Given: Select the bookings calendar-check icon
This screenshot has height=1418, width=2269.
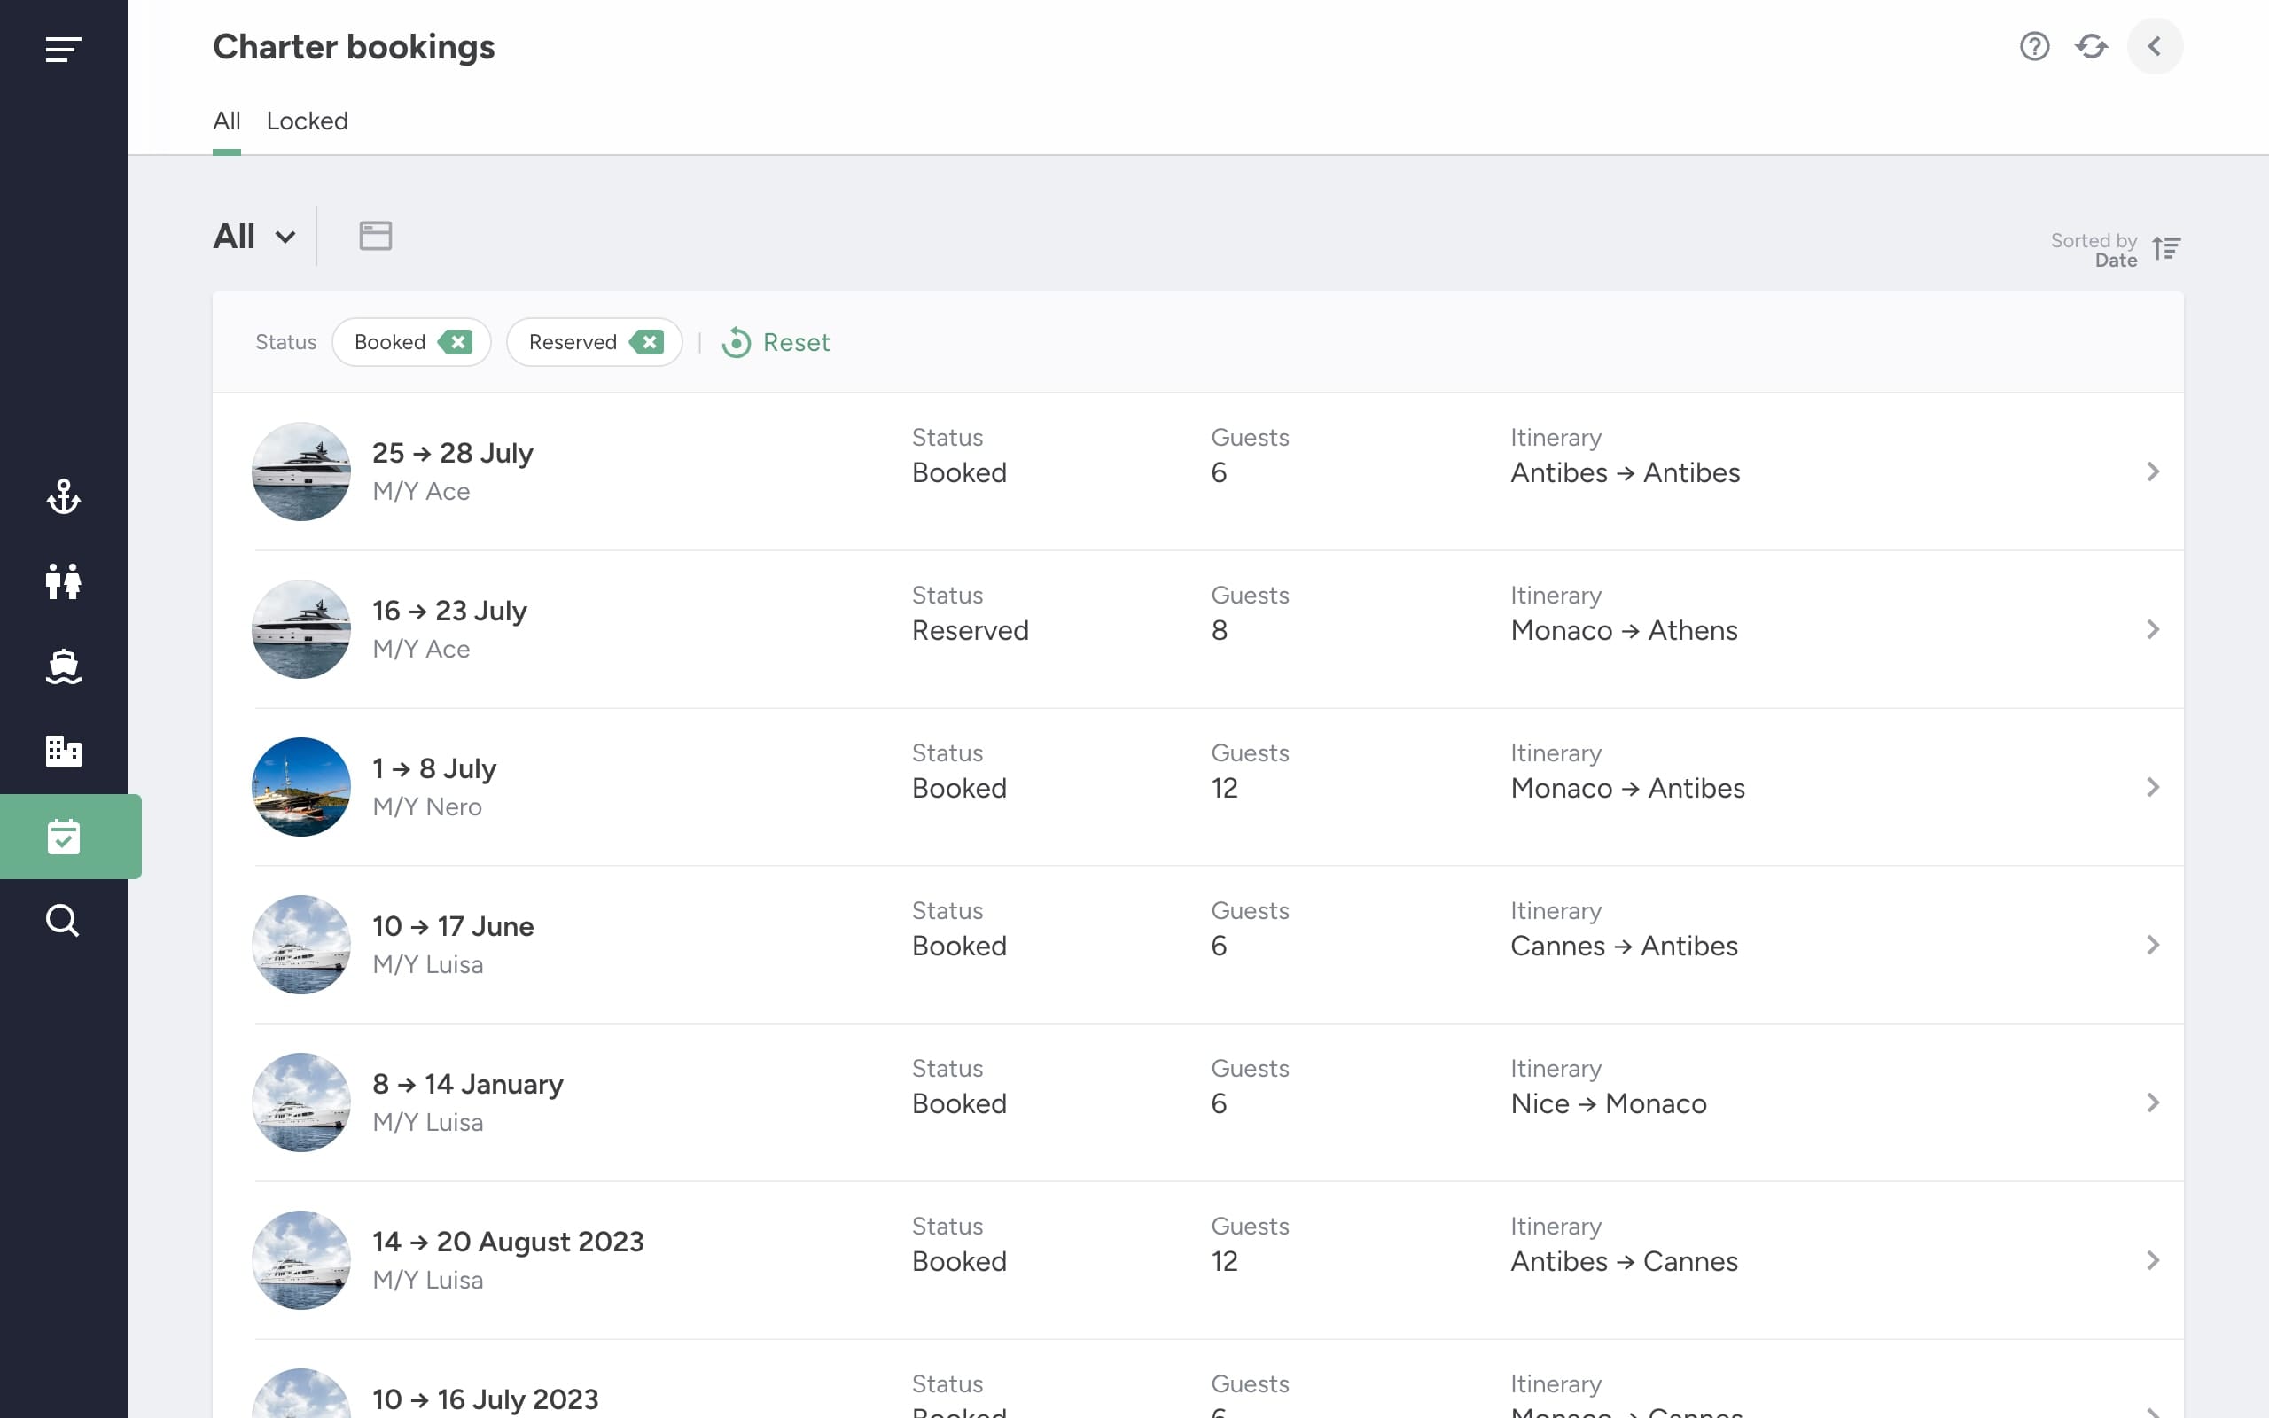Looking at the screenshot, I should pos(63,837).
